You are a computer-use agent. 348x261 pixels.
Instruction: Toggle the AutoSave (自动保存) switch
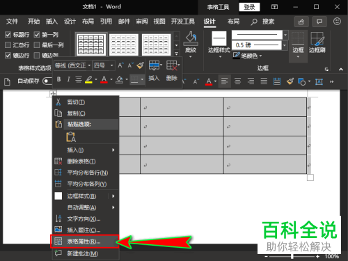pos(47,81)
